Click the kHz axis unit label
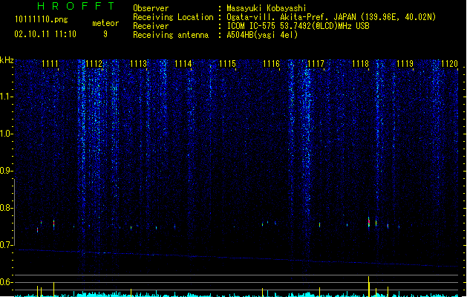 [7, 60]
